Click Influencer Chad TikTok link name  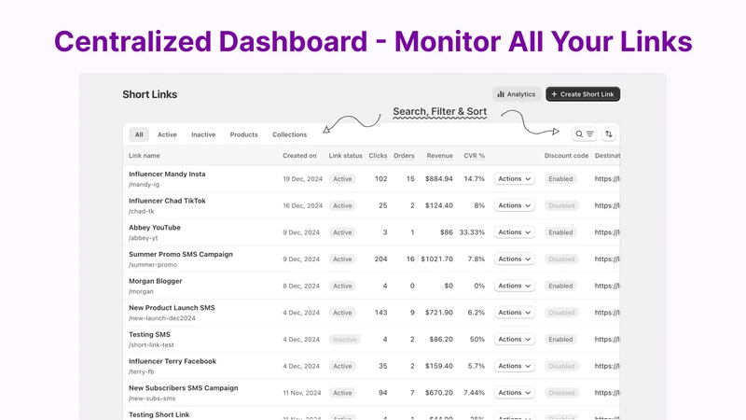coord(167,201)
